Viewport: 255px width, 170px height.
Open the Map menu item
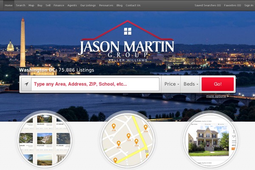[x=31, y=6]
